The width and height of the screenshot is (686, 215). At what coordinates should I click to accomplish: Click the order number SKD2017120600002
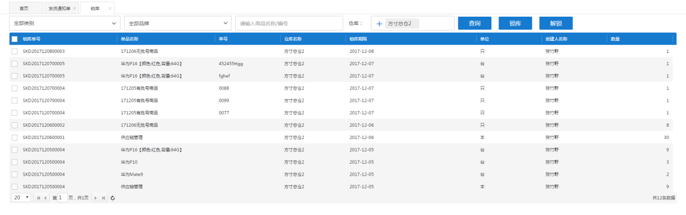pyautogui.click(x=44, y=125)
